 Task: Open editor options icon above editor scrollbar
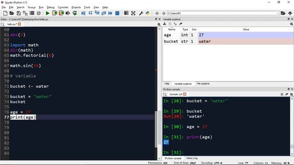[159, 24]
